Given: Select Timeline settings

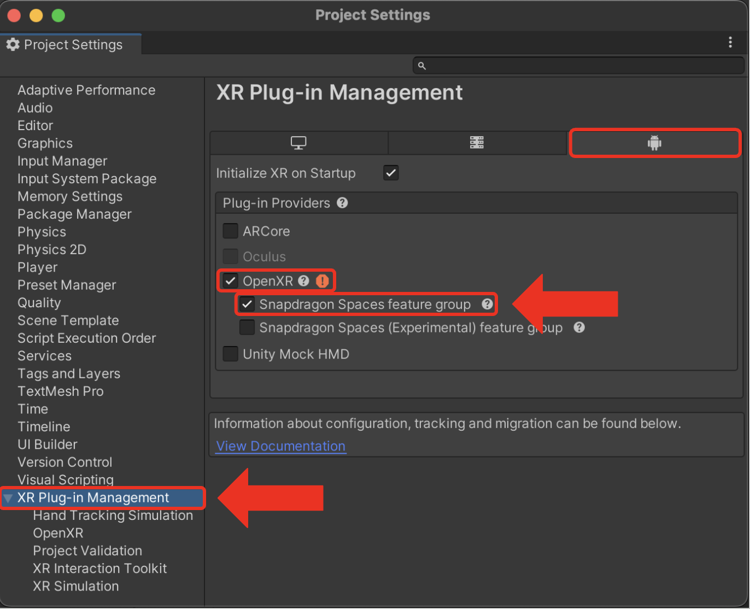Looking at the screenshot, I should click(x=44, y=426).
